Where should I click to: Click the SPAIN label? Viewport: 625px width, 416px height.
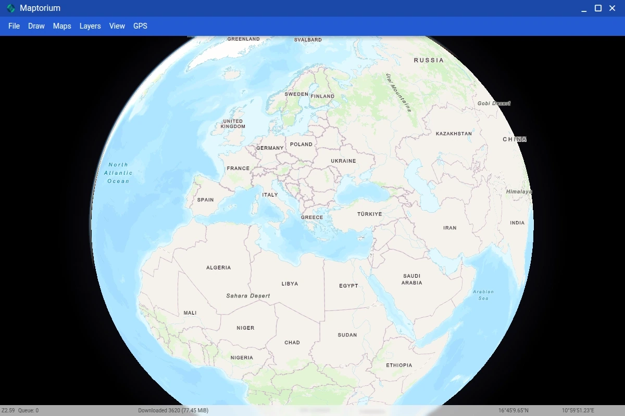205,200
